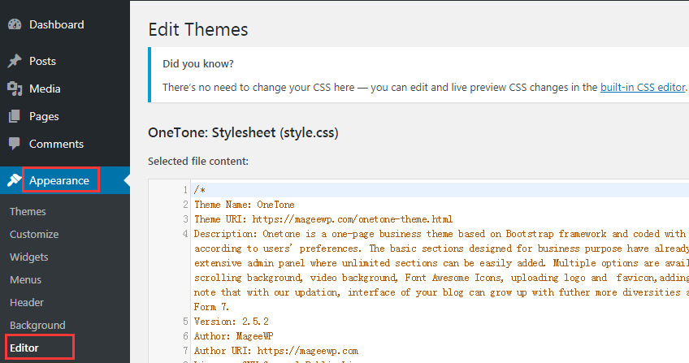Open the Header submenu item
689x363 pixels.
[27, 303]
